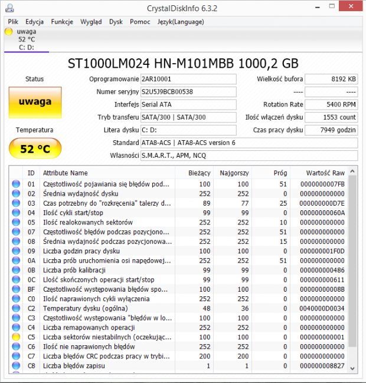Open the Wygląd menu
Image resolution: width=366 pixels, height=383 pixels.
tap(91, 22)
